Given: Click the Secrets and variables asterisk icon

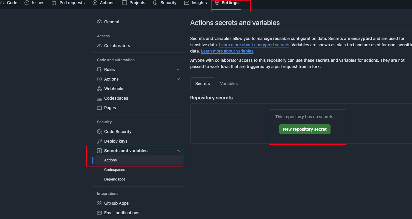Looking at the screenshot, I should 99,151.
